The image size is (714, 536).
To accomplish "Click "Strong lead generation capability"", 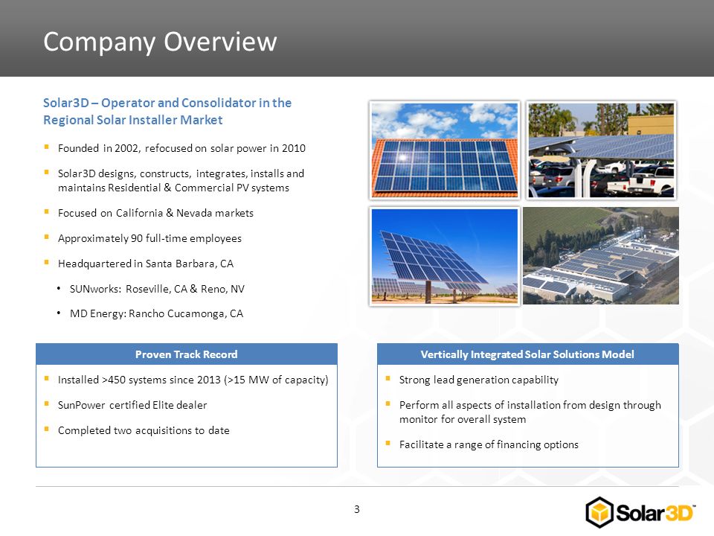I will 479,380.
